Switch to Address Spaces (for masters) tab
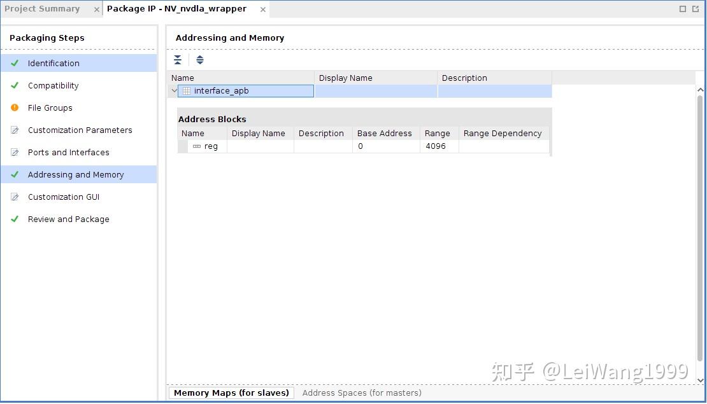This screenshot has width=707, height=404. (x=361, y=393)
